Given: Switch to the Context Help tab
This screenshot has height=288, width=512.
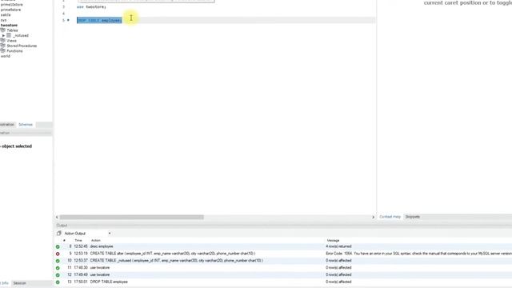Looking at the screenshot, I should (390, 217).
